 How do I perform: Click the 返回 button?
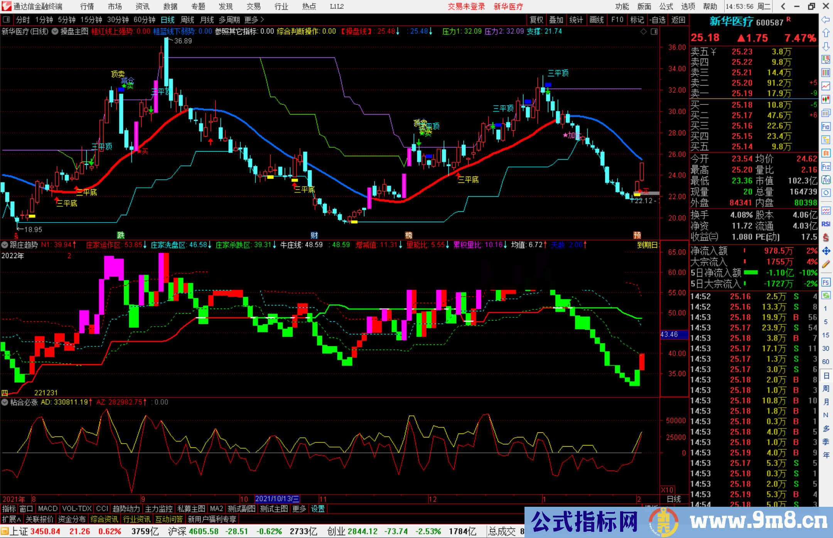[x=678, y=20]
